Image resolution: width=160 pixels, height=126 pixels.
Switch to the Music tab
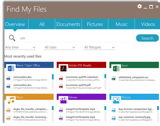pos(121,24)
